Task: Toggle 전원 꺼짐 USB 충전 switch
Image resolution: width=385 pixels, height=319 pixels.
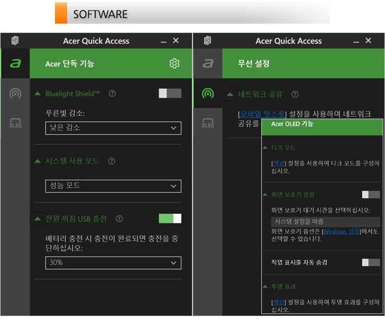Action: (170, 219)
